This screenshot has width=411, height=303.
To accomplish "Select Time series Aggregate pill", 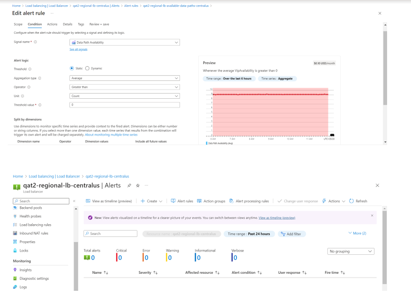I will pyautogui.click(x=277, y=78).
